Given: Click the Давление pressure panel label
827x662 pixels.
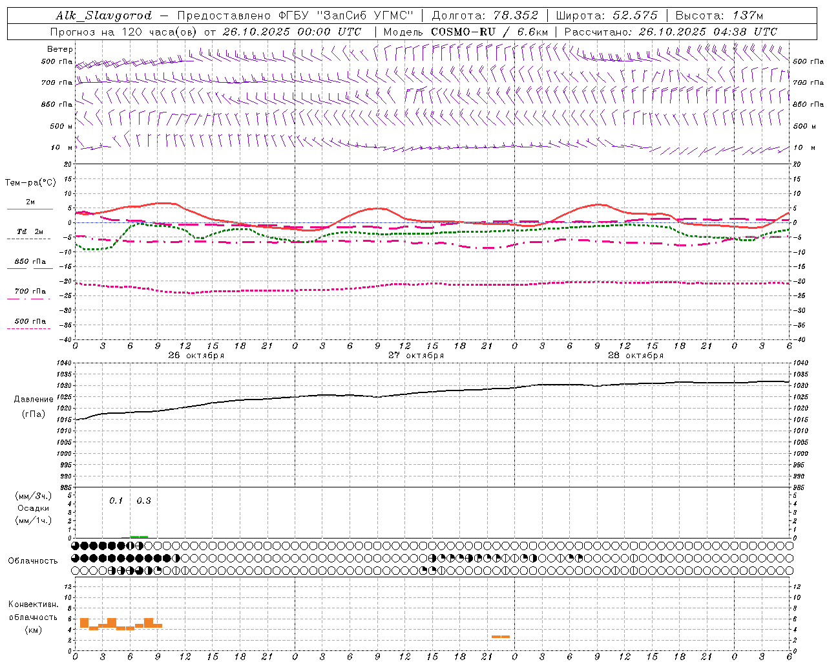Looking at the screenshot, I should point(34,400).
